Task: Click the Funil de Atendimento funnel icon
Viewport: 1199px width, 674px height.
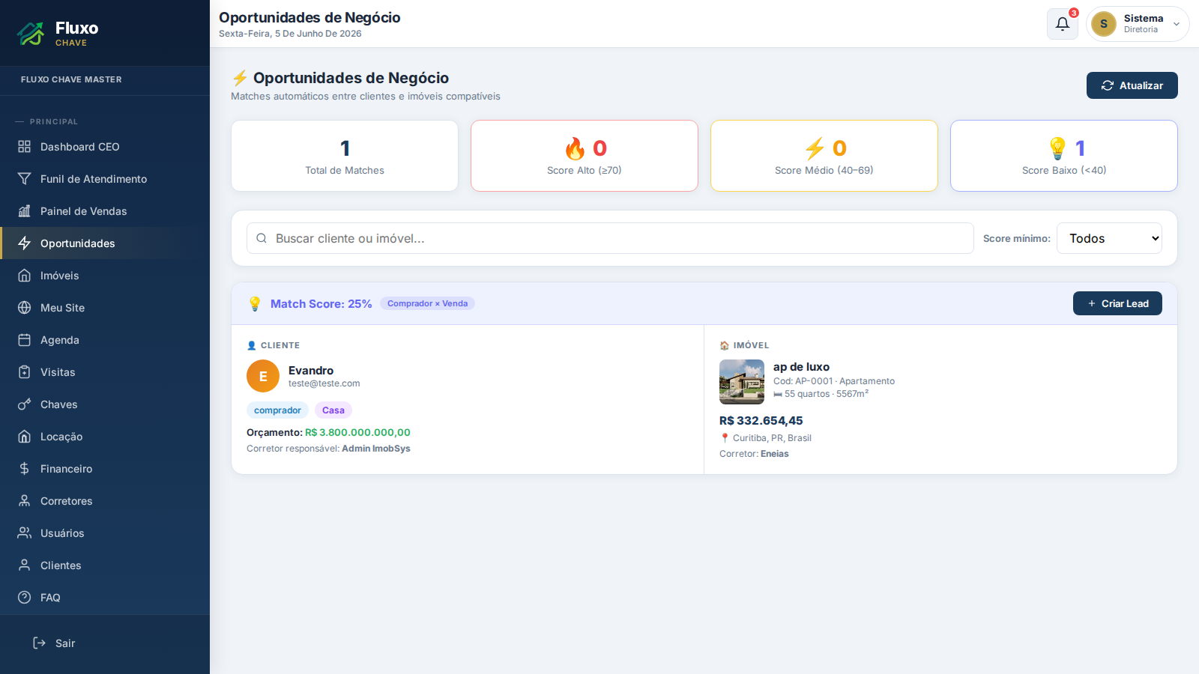Action: click(25, 179)
